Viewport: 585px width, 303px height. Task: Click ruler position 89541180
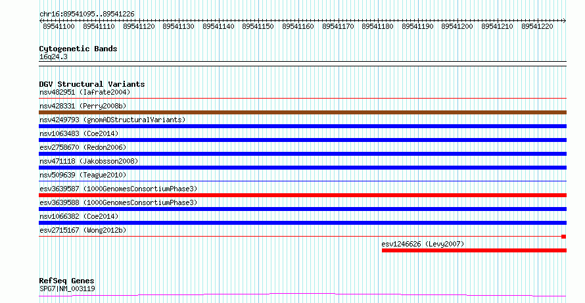point(377,26)
